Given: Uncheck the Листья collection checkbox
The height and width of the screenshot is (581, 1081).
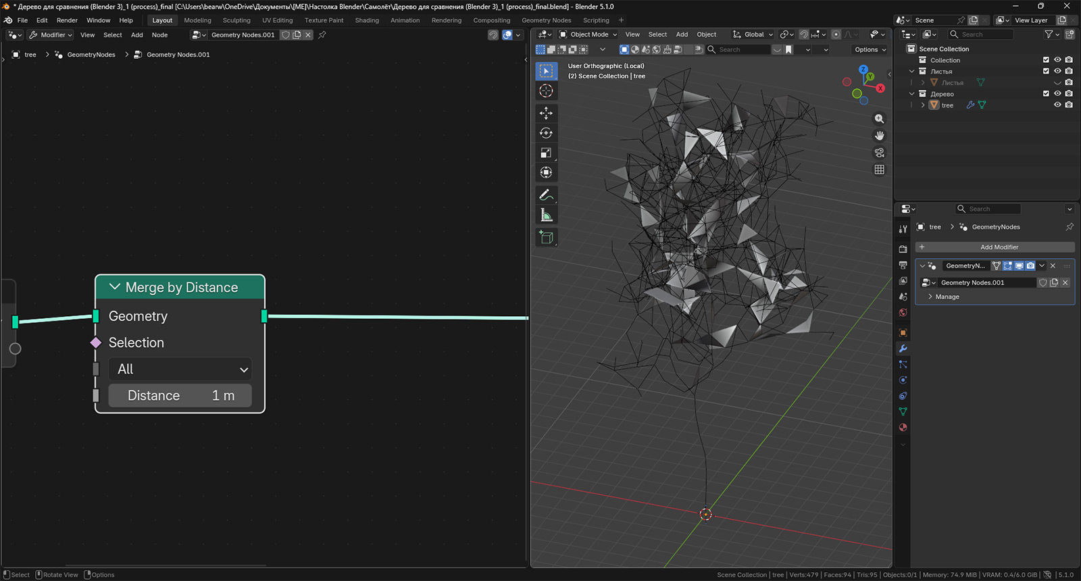Looking at the screenshot, I should [1046, 71].
